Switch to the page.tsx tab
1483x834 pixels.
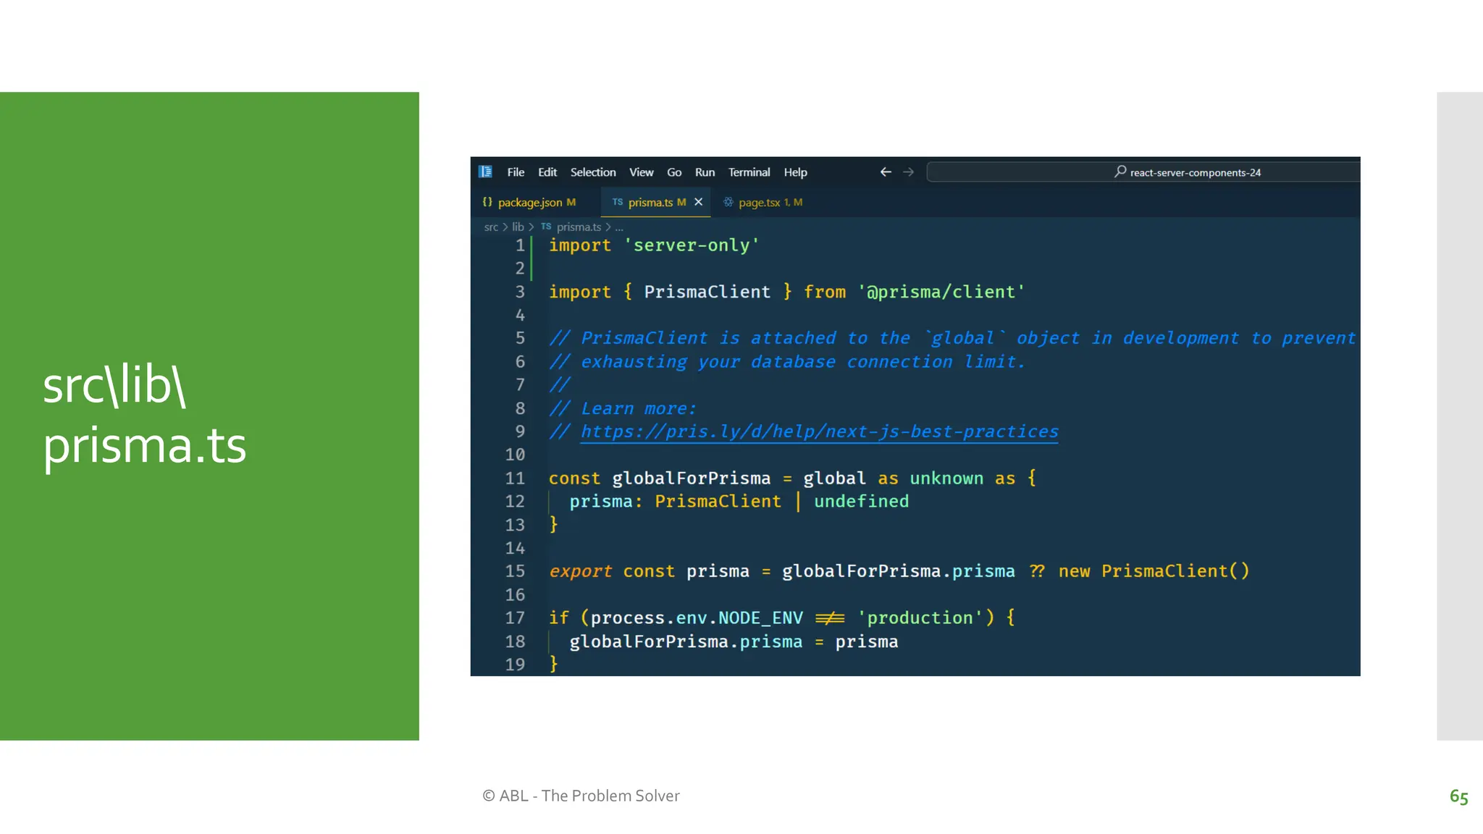point(759,202)
